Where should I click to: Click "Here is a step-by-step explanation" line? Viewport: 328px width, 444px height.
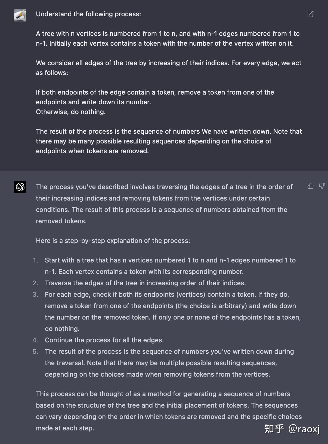(113, 241)
